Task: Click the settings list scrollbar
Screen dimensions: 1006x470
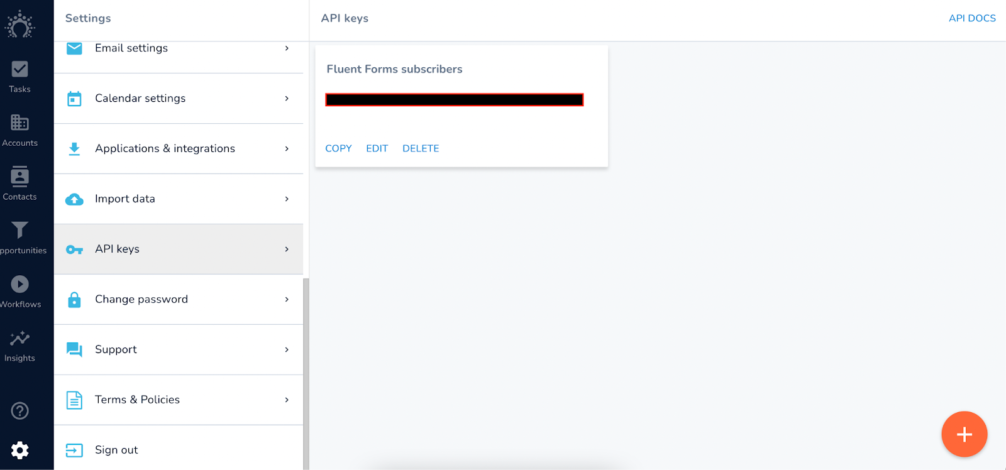Action: coord(306,374)
